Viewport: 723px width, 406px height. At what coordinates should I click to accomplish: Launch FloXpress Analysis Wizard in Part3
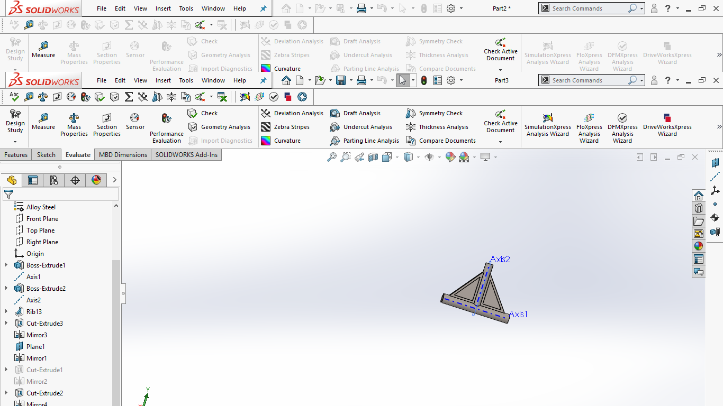coord(589,128)
